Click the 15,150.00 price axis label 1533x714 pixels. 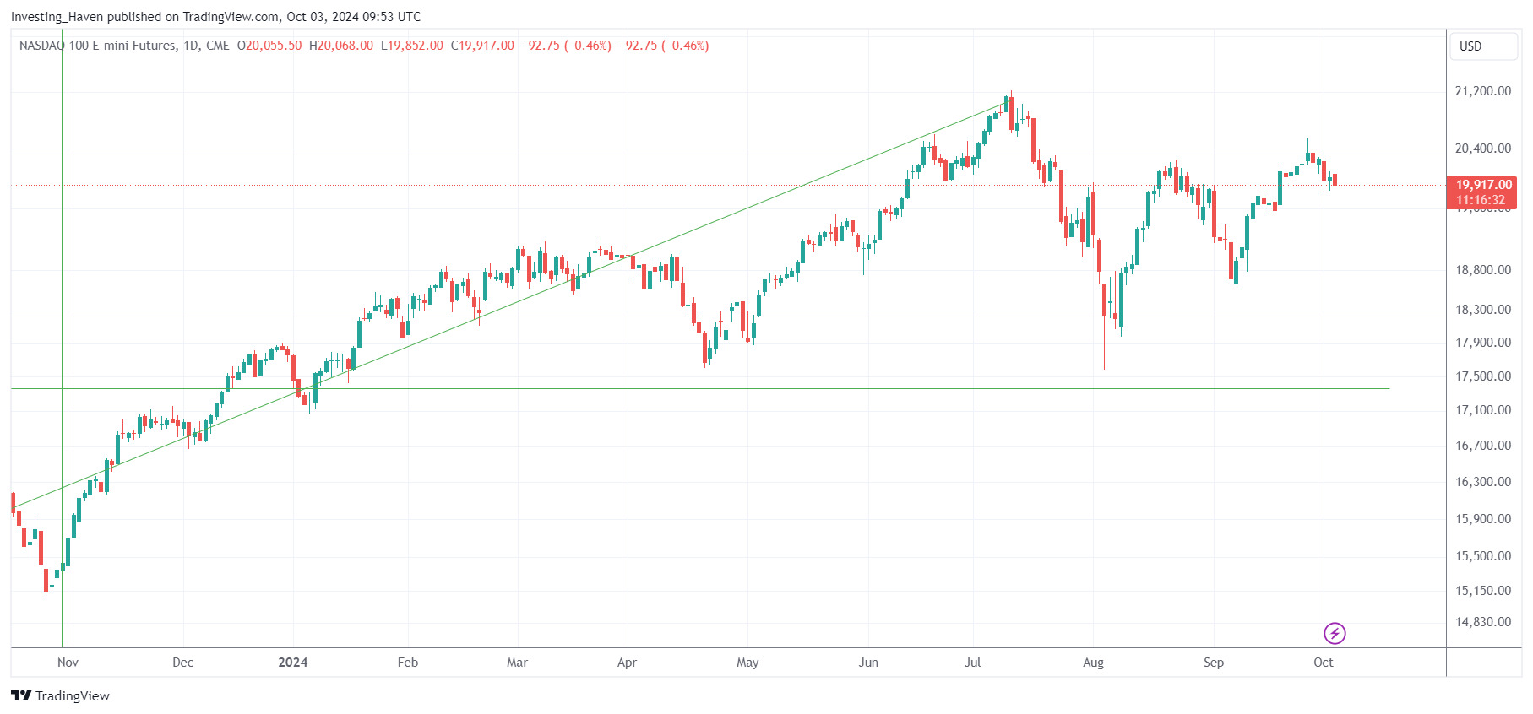coord(1483,591)
